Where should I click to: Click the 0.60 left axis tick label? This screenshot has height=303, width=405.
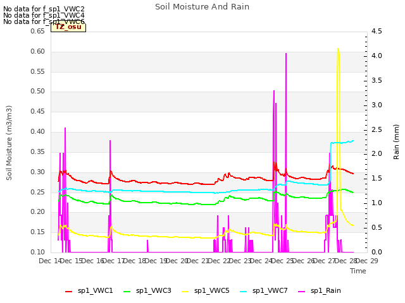[38, 52]
